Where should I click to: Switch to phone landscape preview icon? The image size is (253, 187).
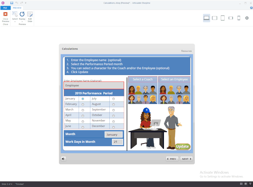pos(231,18)
